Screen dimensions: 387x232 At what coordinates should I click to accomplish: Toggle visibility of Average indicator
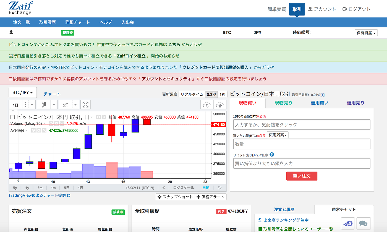tap(33, 130)
